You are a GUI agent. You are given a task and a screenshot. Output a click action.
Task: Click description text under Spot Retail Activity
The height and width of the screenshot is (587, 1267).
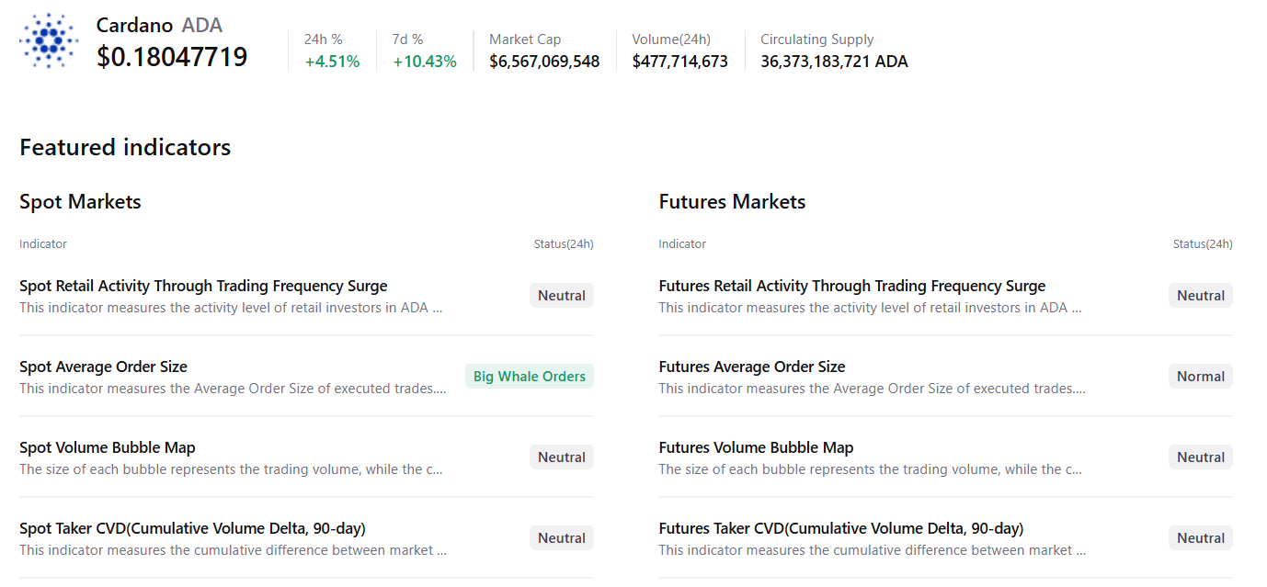[231, 308]
